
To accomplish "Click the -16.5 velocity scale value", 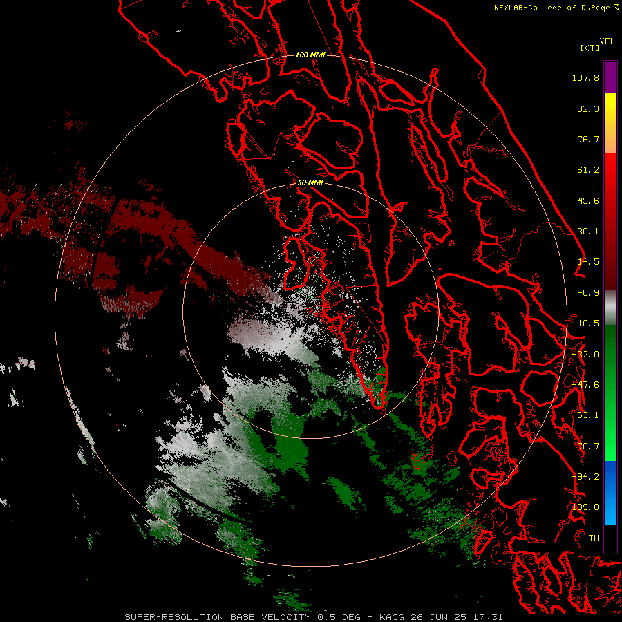I will pos(585,323).
